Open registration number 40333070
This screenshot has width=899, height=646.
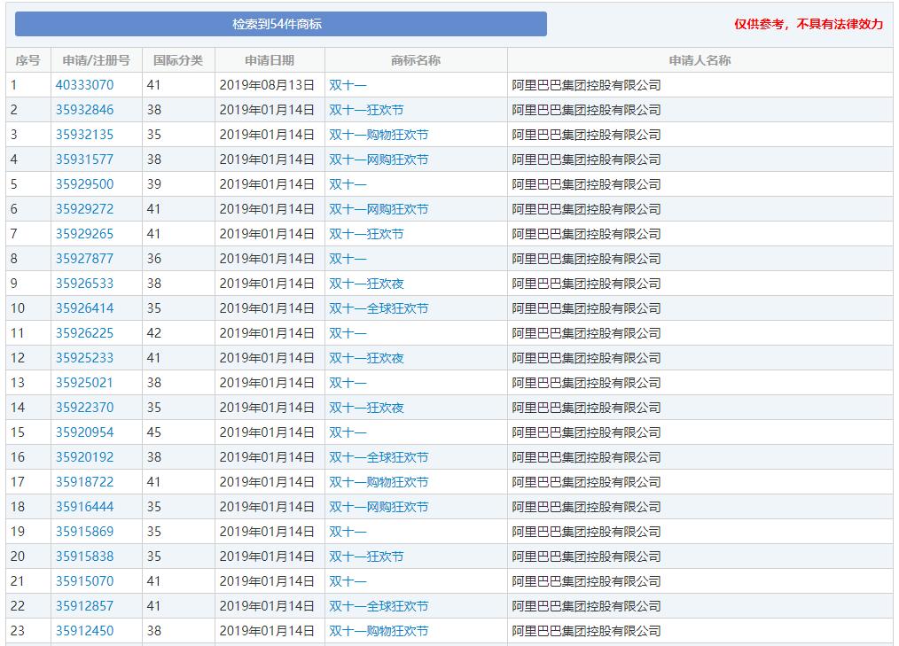(84, 85)
